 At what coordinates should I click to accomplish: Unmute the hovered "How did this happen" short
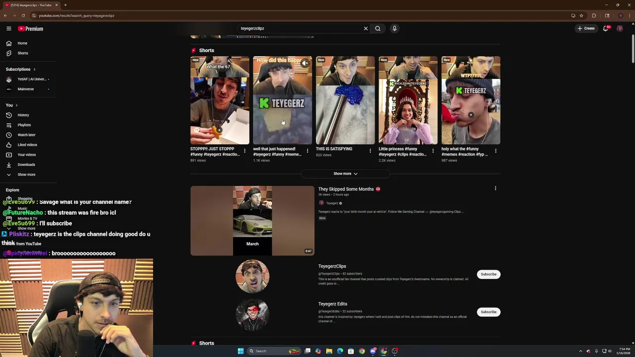click(x=306, y=63)
